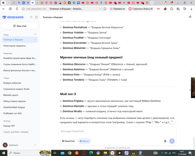Click the media playback toolbar icon
Image resolution: width=195 pixels, height=156 pixels.
coord(178,9)
